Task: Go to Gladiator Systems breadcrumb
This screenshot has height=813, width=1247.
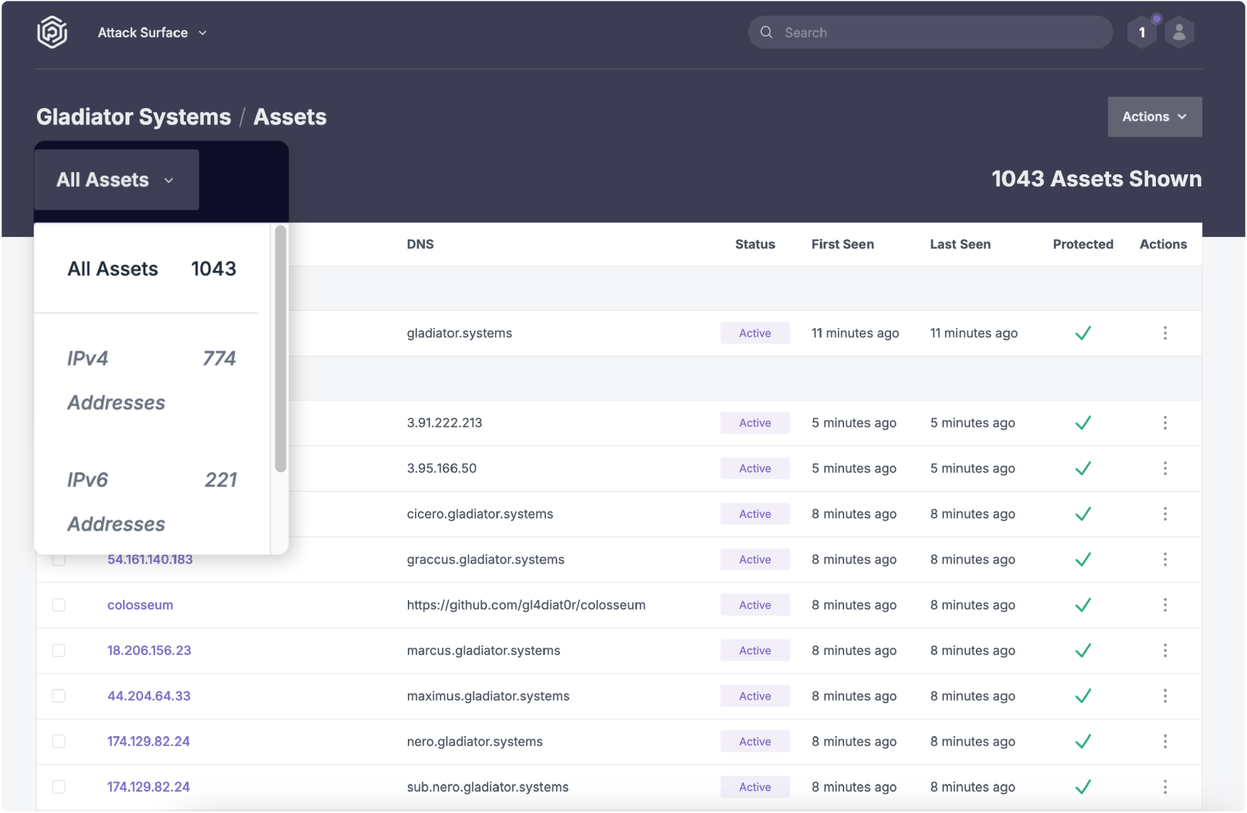Action: tap(134, 117)
